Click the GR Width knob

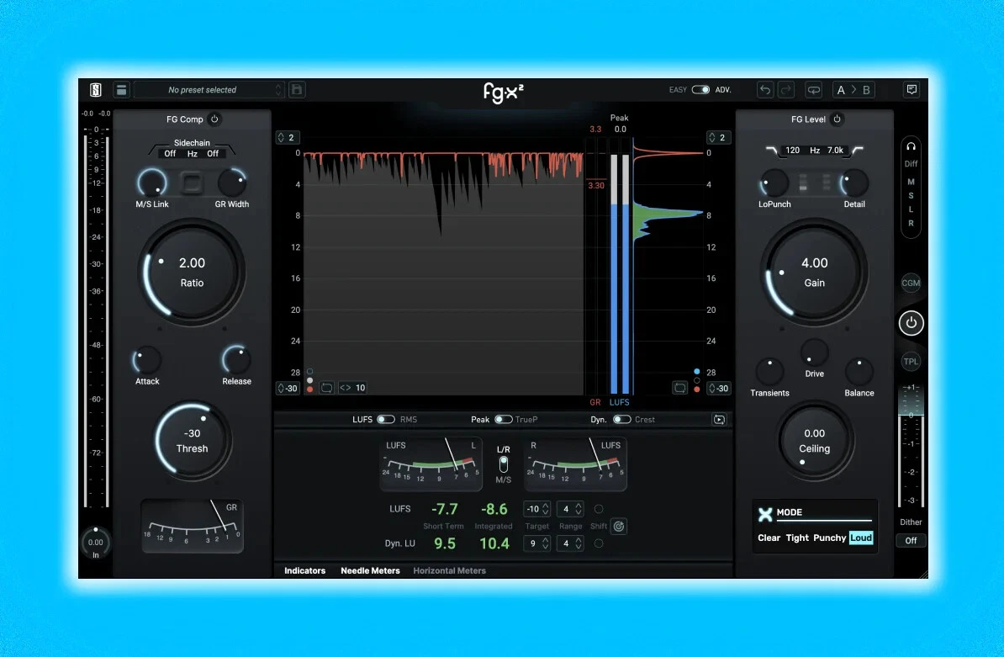coord(232,183)
